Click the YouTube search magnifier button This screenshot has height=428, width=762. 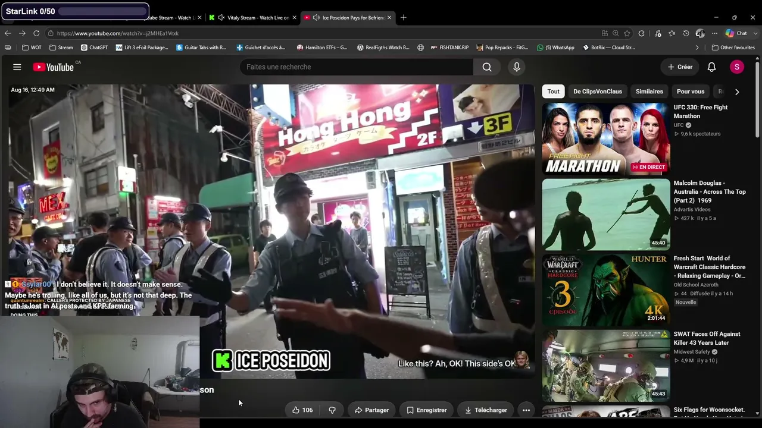487,67
